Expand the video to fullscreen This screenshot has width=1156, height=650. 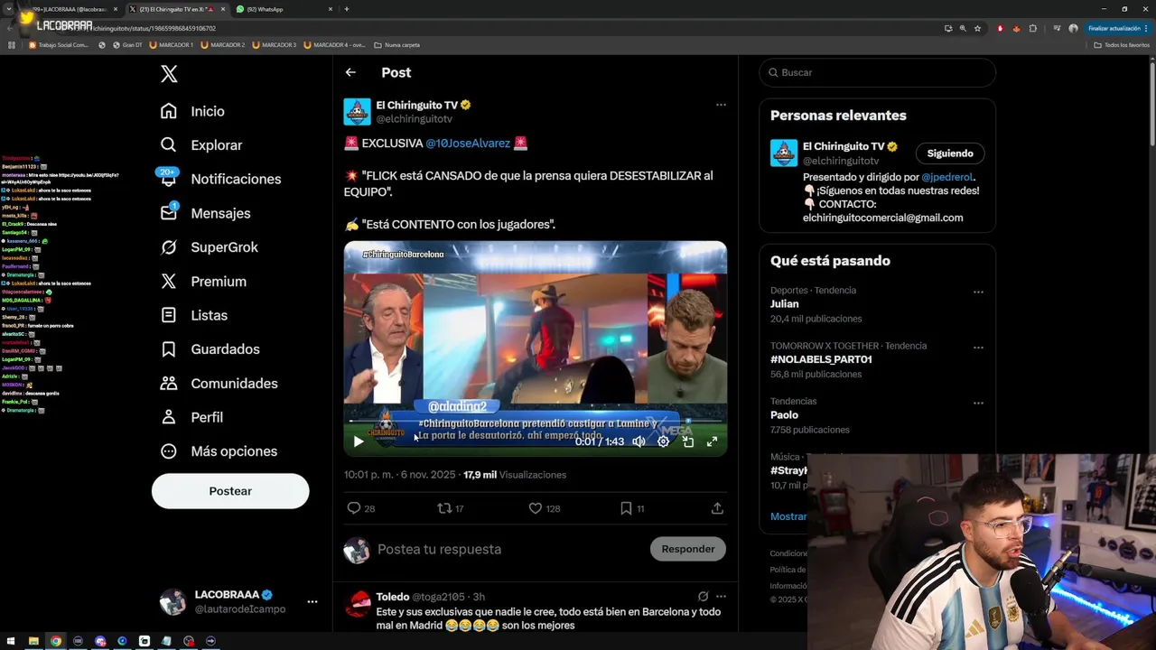click(x=712, y=441)
